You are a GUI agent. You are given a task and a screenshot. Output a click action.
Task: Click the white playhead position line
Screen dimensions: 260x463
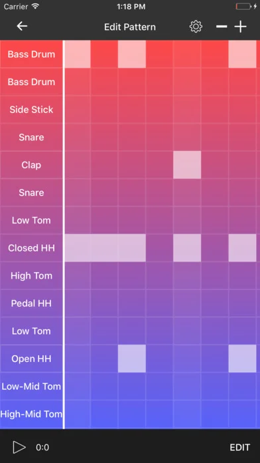pos(64,235)
